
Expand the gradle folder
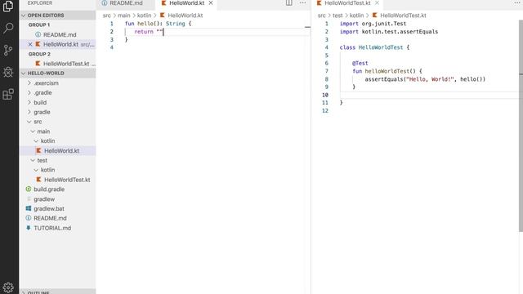click(x=42, y=112)
